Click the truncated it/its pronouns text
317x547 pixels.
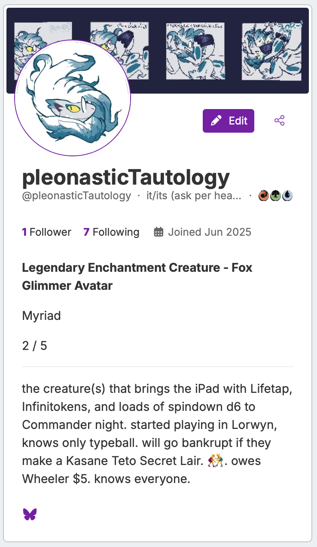click(194, 196)
